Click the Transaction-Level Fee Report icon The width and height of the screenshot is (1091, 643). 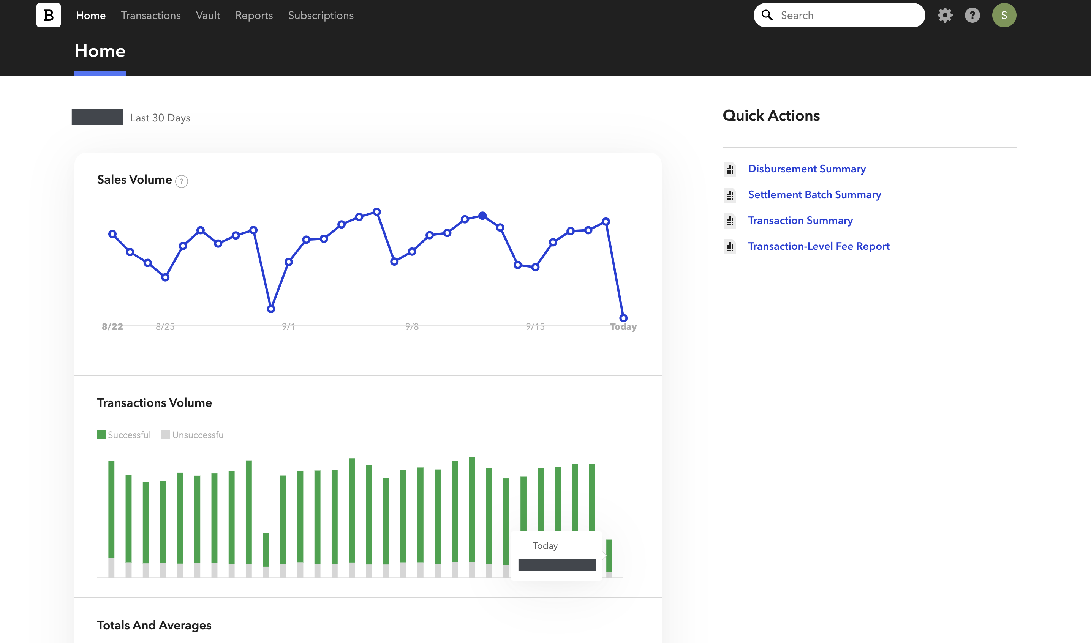click(730, 247)
